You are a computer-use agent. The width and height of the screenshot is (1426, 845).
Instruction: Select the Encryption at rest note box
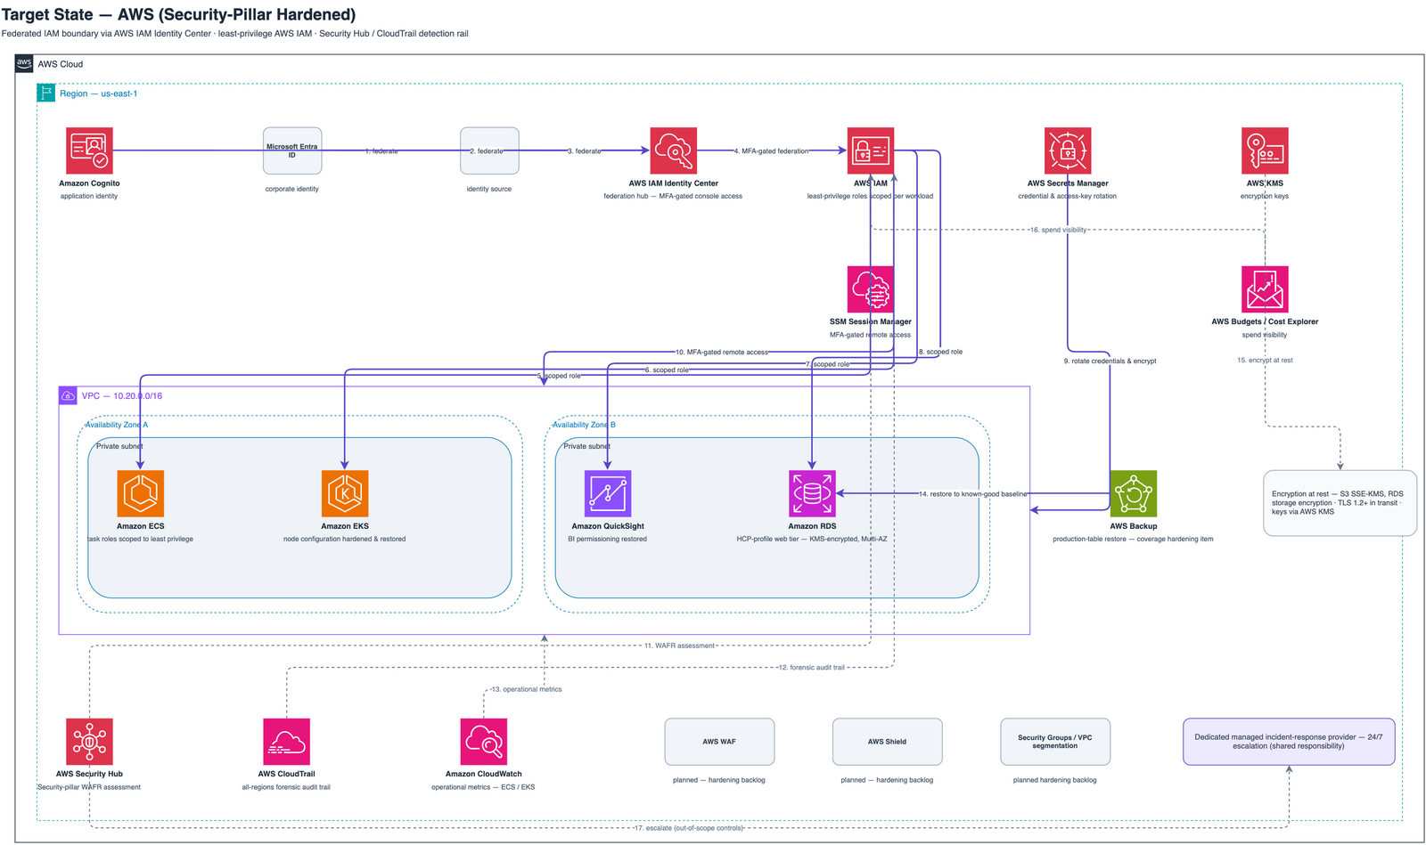point(1340,503)
